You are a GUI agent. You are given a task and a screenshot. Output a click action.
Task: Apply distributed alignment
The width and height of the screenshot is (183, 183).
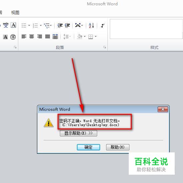55,36
